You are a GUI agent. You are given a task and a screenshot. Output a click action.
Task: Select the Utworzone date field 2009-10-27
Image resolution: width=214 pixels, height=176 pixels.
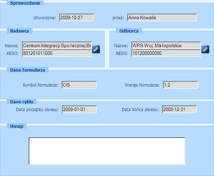77,18
